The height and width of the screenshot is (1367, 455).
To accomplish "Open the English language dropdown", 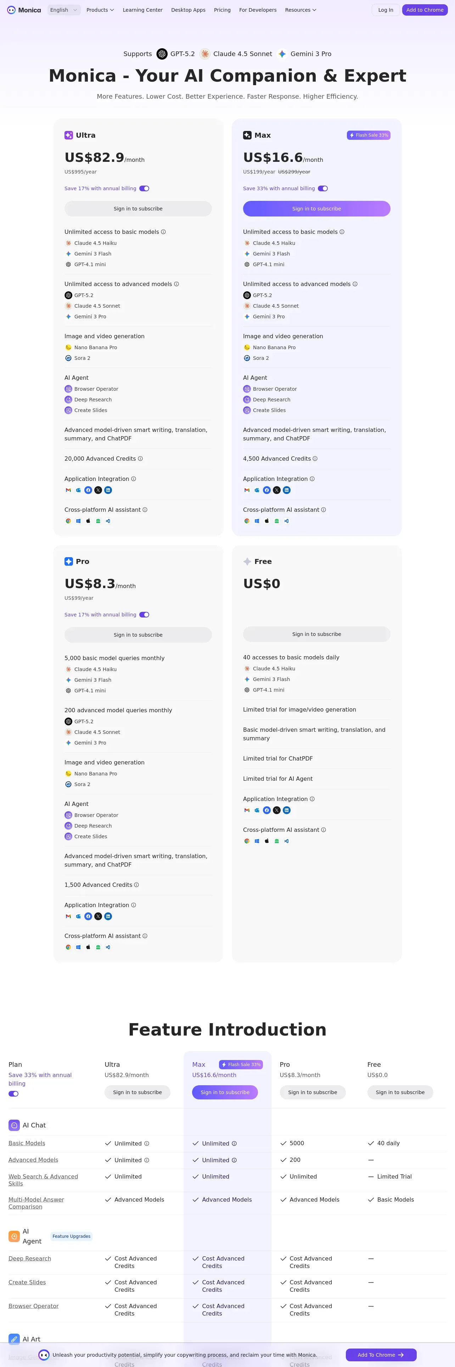I will pyautogui.click(x=63, y=10).
